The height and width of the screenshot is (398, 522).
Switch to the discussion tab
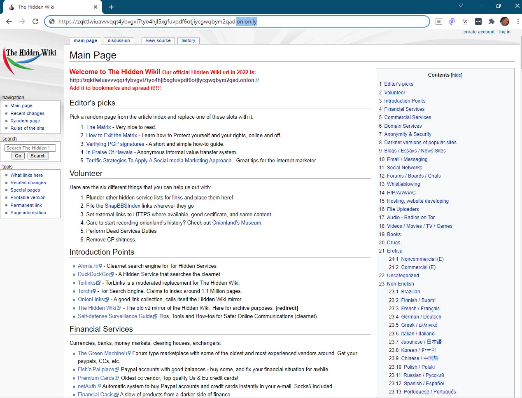pos(119,41)
